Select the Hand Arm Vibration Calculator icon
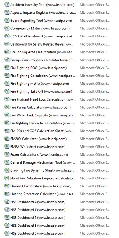Image resolution: width=119 pixels, height=238 pixels. 7,178
